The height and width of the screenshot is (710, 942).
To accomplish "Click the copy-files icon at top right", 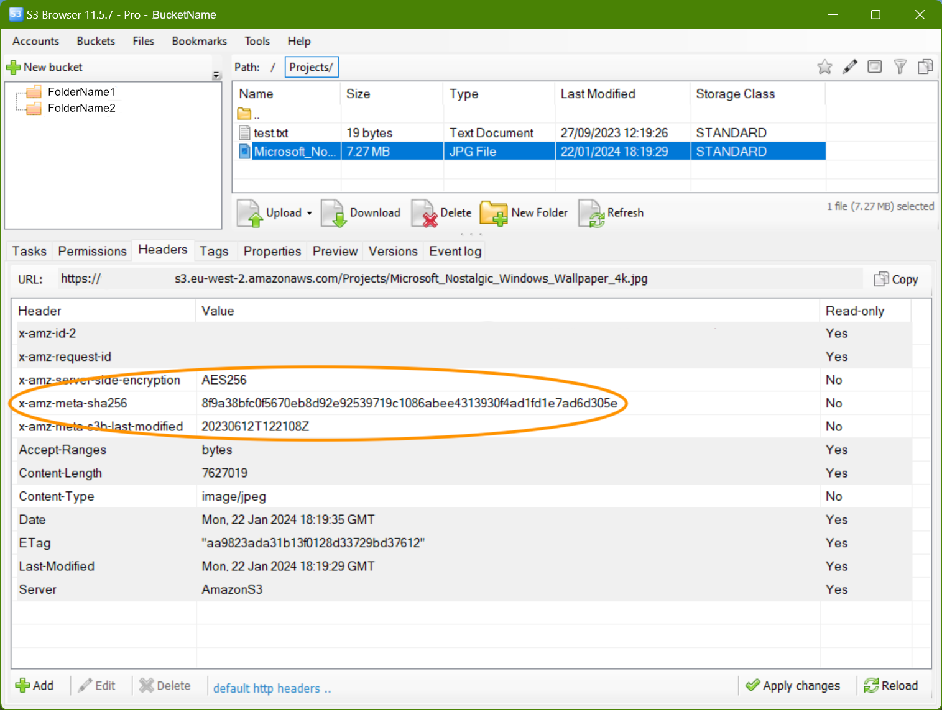I will [925, 66].
